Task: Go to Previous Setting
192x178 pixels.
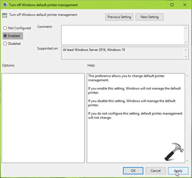Action: 119,17
